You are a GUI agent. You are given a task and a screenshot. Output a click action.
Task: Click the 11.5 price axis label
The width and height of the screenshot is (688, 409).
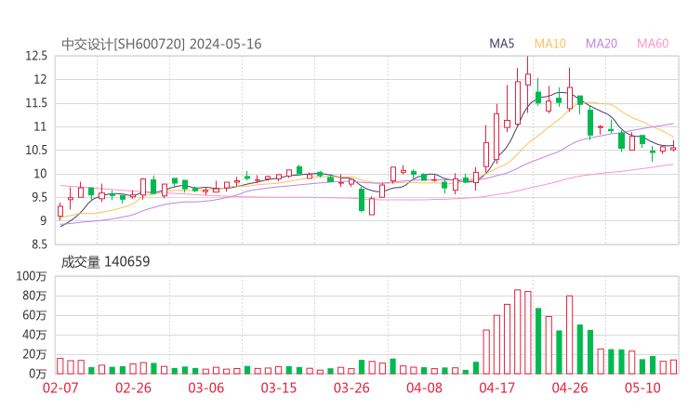coord(36,103)
